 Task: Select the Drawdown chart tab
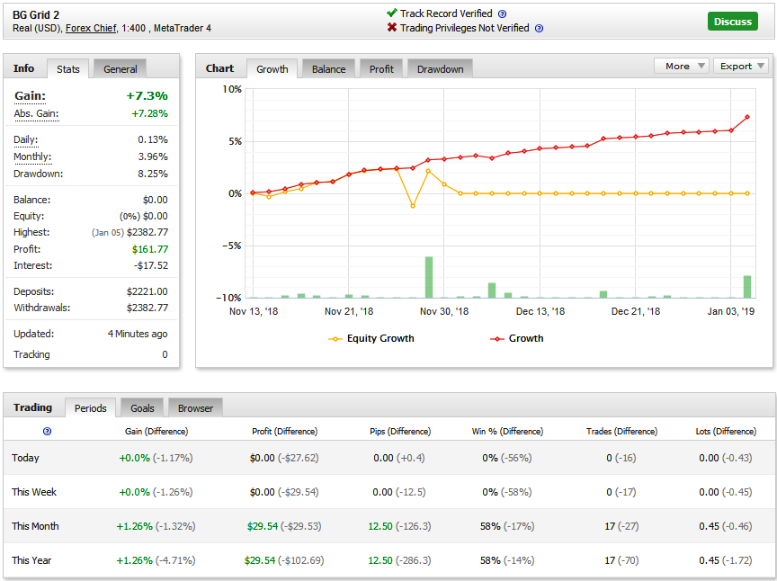coord(440,69)
